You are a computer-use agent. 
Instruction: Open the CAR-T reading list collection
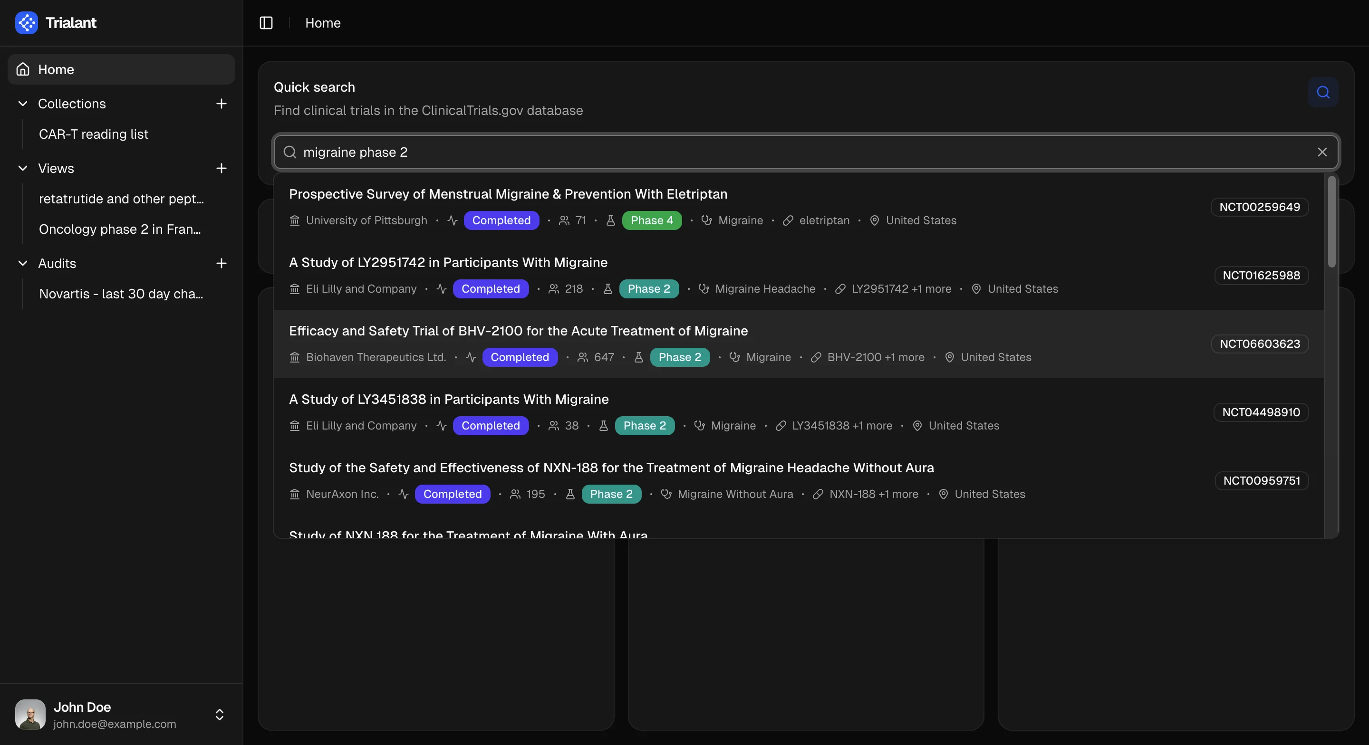click(x=94, y=134)
